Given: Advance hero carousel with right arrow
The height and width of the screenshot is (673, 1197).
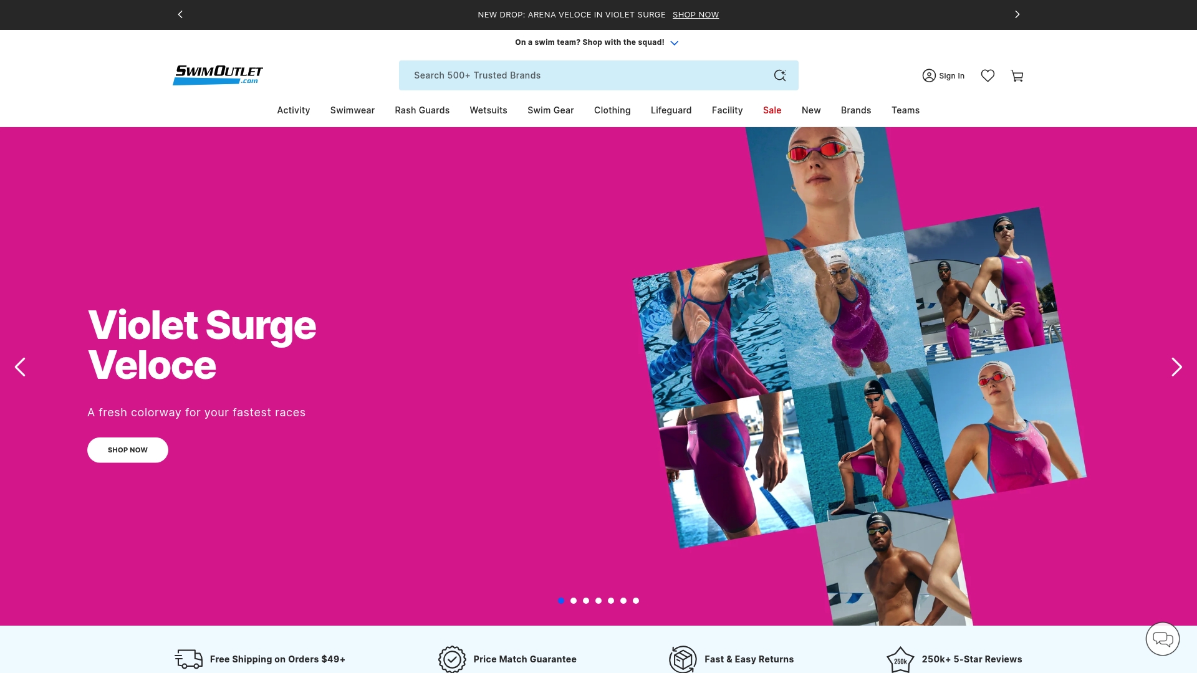Looking at the screenshot, I should pos(1176,367).
